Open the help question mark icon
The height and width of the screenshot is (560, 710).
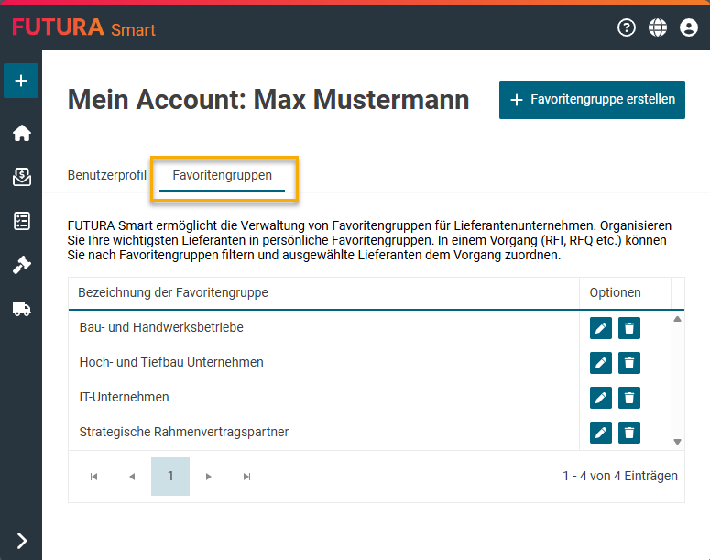[x=627, y=27]
